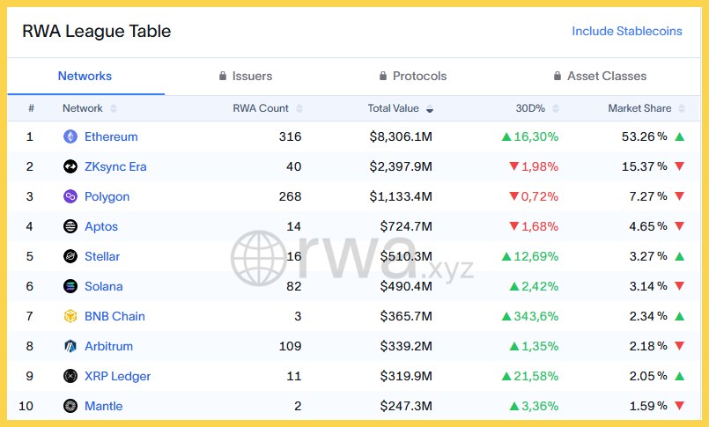Click Ethereum's 53.26 % market share value
Screen dimensions: 709x427
tap(644, 136)
